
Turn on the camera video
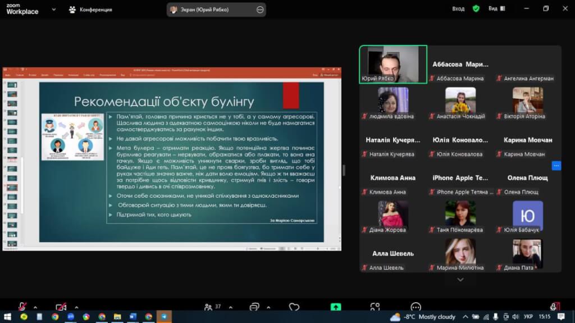[61, 307]
